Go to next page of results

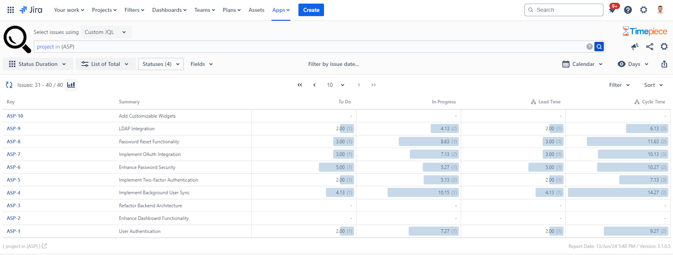point(359,85)
